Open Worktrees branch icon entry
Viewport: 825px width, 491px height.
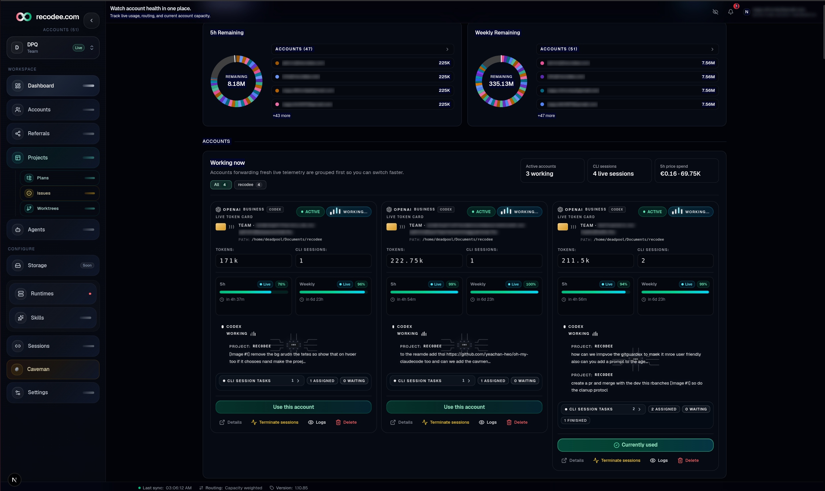click(29, 209)
